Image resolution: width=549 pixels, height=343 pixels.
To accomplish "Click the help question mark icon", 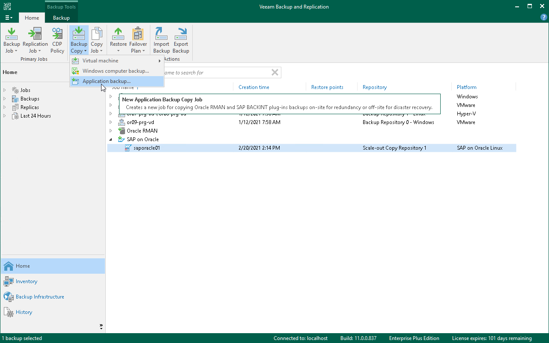I will click(x=544, y=18).
